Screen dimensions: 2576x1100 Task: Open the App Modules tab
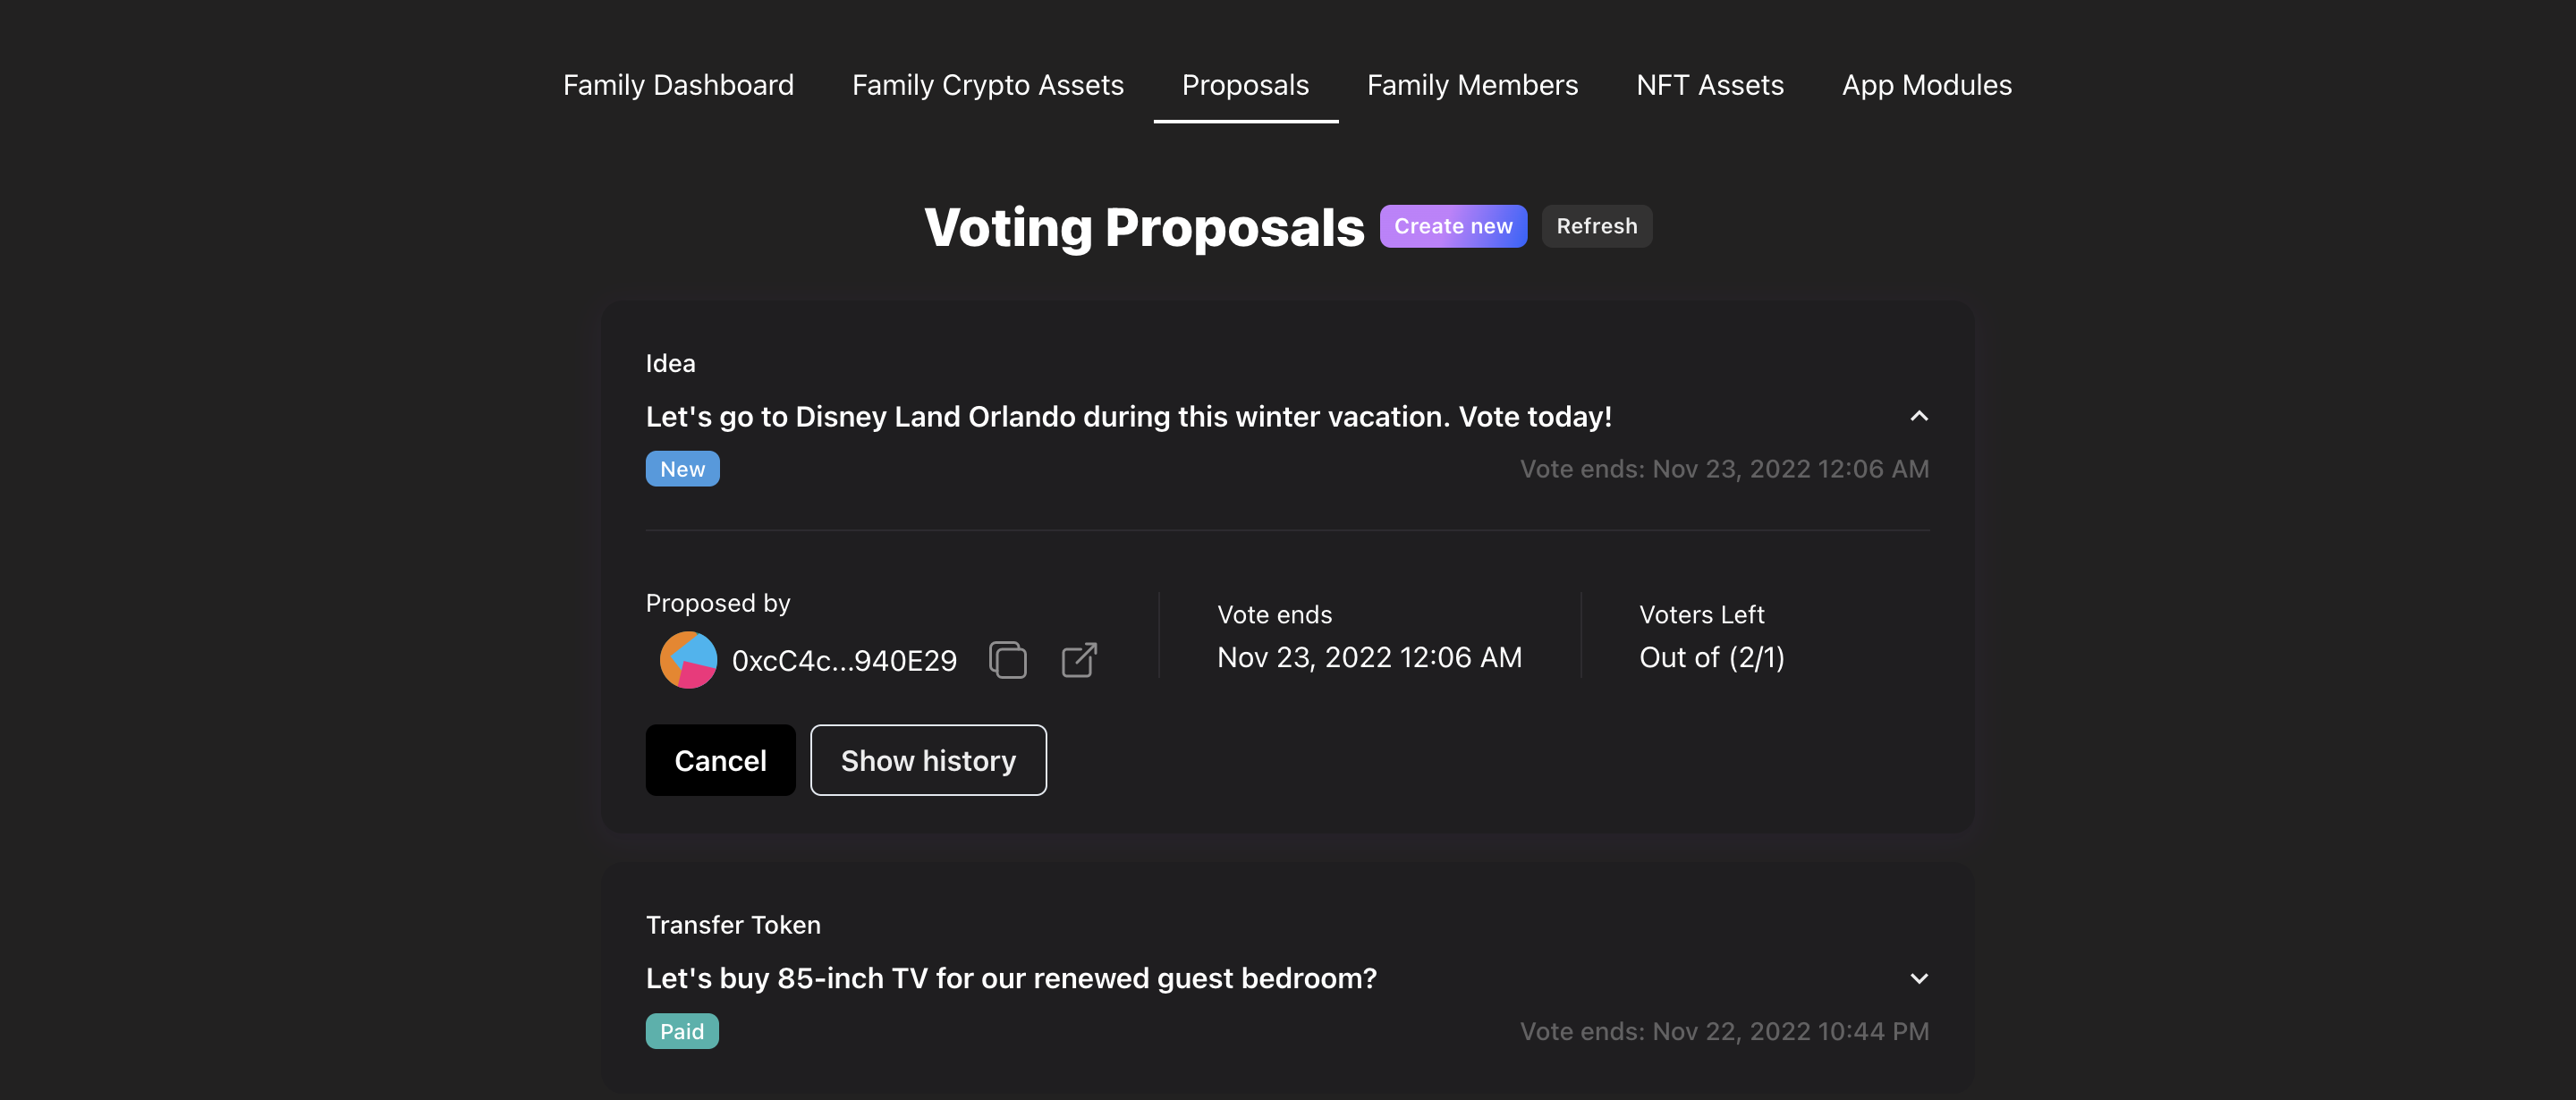[1926, 85]
